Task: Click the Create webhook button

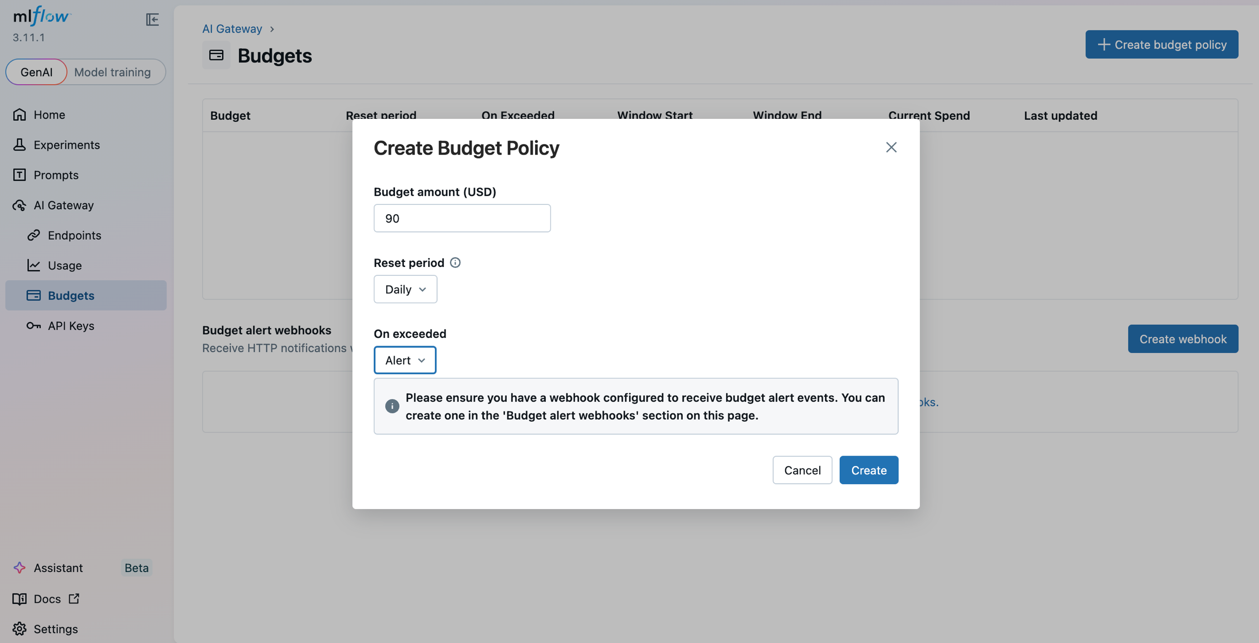Action: pyautogui.click(x=1183, y=338)
